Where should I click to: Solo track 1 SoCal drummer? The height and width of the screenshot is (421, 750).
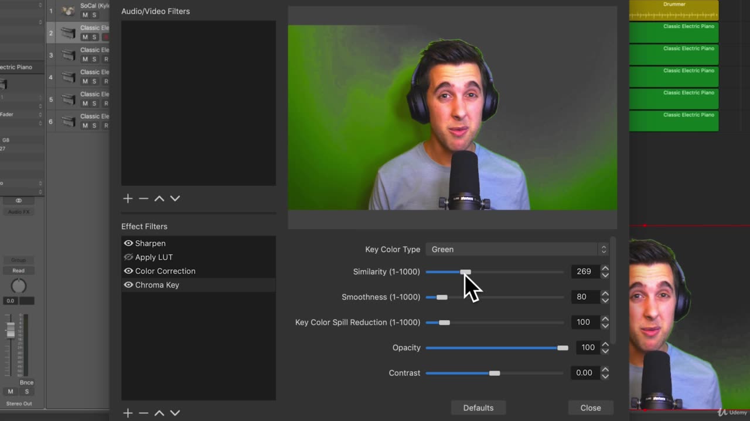pyautogui.click(x=94, y=15)
